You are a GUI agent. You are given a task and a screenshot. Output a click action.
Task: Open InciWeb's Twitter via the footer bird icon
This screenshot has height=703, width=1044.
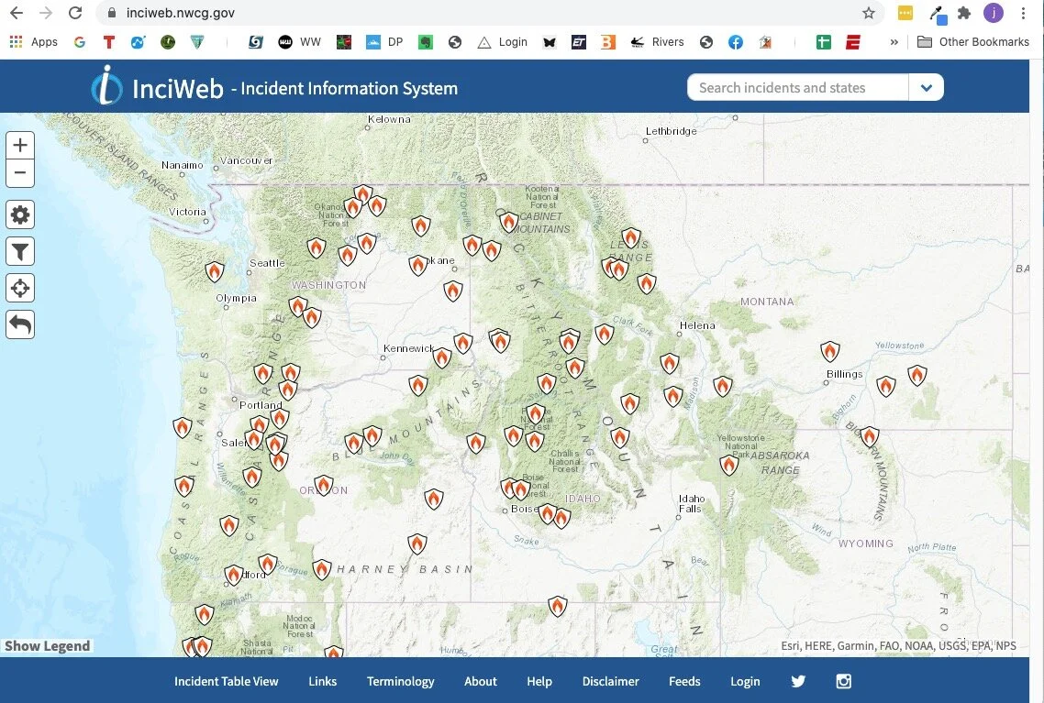797,681
